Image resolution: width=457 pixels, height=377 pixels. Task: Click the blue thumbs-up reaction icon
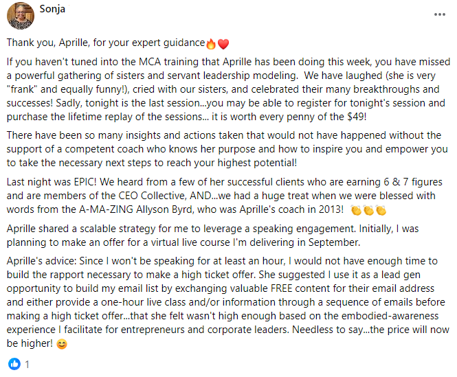14,364
